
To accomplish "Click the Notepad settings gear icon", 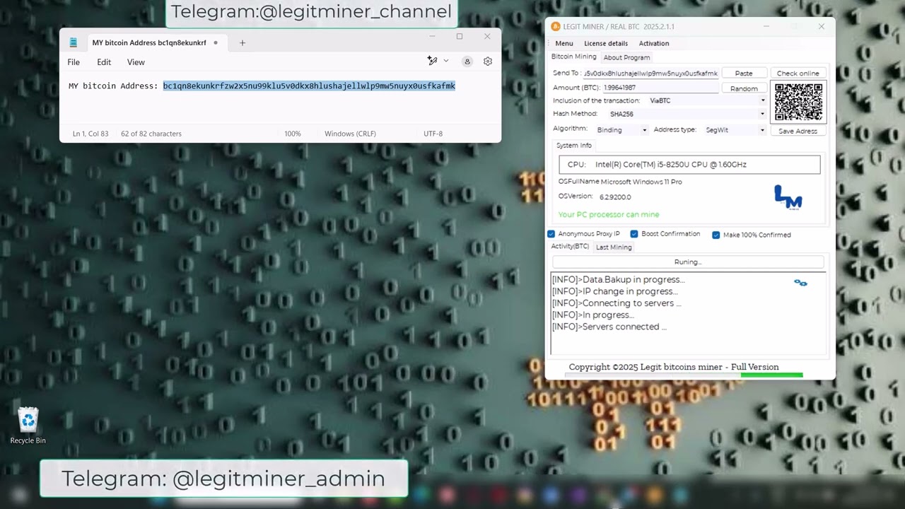I will tap(487, 62).
